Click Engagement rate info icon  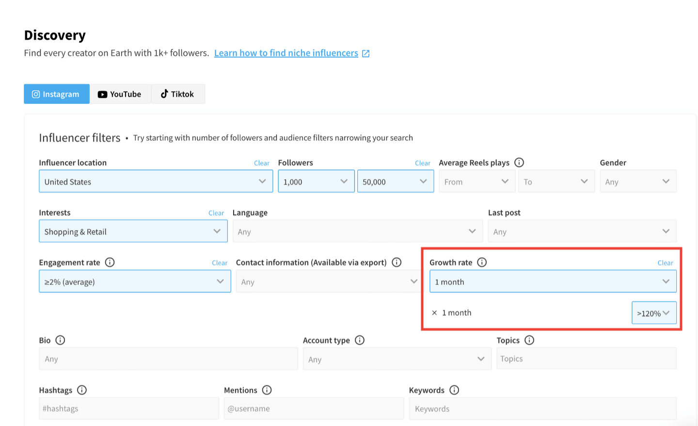click(110, 262)
